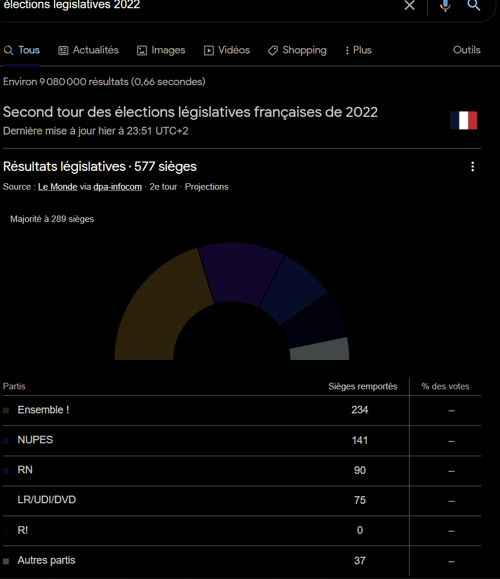
Task: Click the magnifying glass search button
Action: (x=474, y=5)
